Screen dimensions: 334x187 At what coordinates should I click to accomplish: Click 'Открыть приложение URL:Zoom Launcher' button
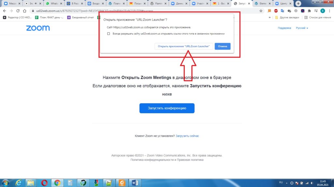[x=184, y=46]
